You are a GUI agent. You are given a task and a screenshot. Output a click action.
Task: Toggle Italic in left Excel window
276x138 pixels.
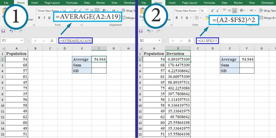pyautogui.click(x=44, y=18)
